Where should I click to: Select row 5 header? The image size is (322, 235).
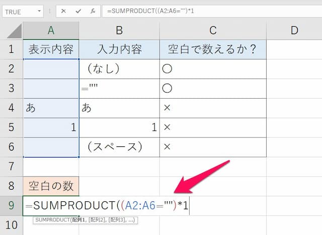11,127
